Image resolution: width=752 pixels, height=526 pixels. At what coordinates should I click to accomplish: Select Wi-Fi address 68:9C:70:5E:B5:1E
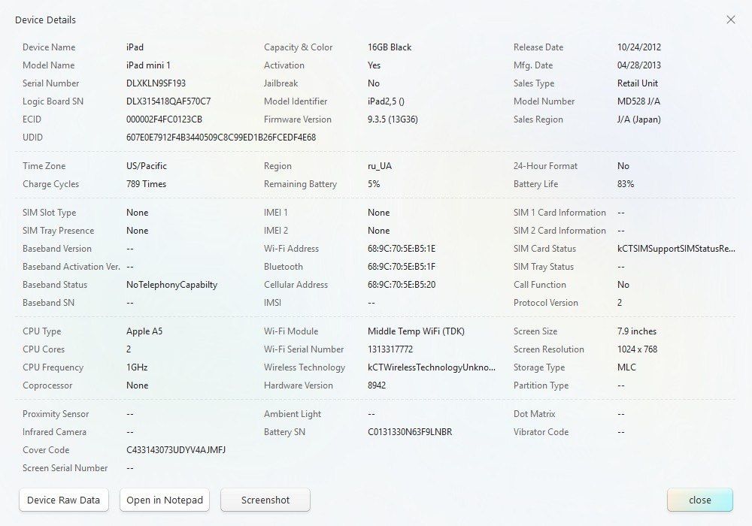402,249
